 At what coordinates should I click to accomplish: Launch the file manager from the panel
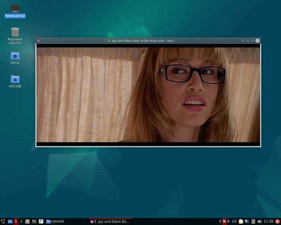(27, 221)
